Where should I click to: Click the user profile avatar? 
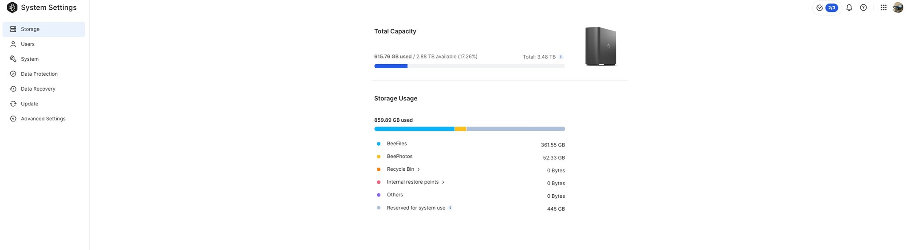click(898, 8)
